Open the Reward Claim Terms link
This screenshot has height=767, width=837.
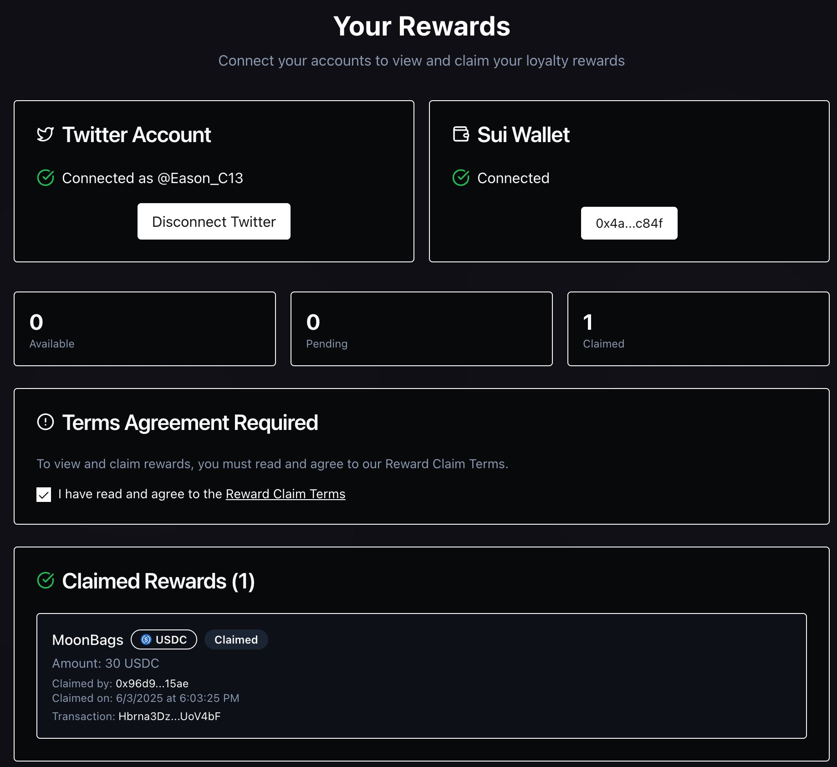point(286,494)
